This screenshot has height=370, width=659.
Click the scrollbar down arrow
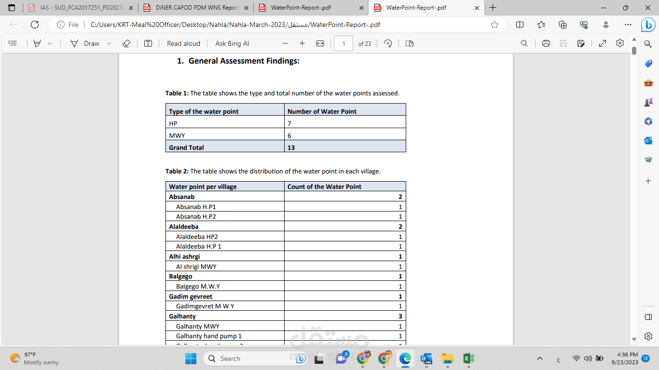[634, 340]
